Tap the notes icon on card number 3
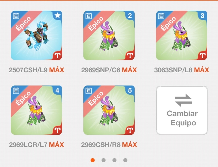The height and width of the screenshot is (167, 218). (161, 16)
